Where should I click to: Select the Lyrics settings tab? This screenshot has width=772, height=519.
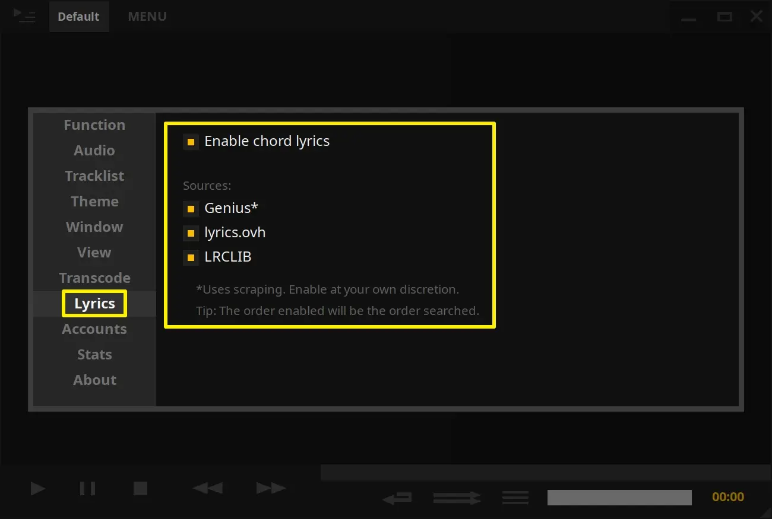point(94,304)
